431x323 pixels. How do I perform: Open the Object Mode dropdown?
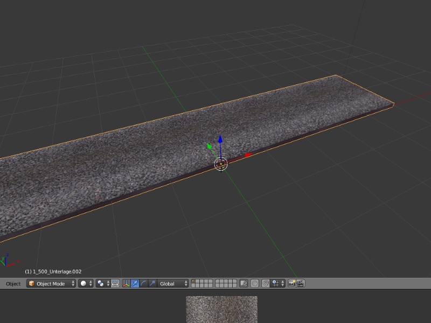tap(52, 284)
